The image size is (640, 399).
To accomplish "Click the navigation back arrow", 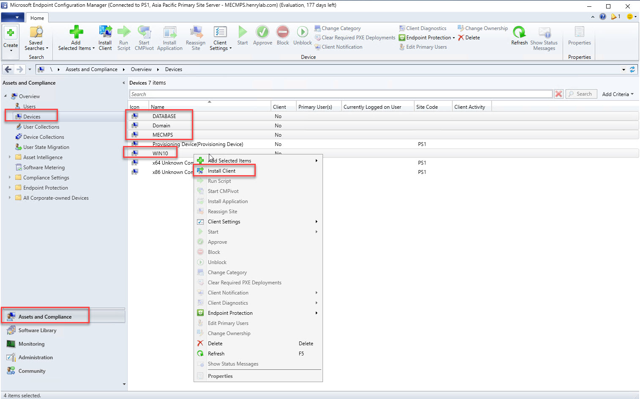I will [x=8, y=69].
